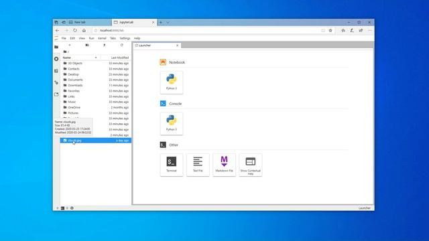Close the Launcher tab
This screenshot has height=241, width=429.
click(177, 46)
